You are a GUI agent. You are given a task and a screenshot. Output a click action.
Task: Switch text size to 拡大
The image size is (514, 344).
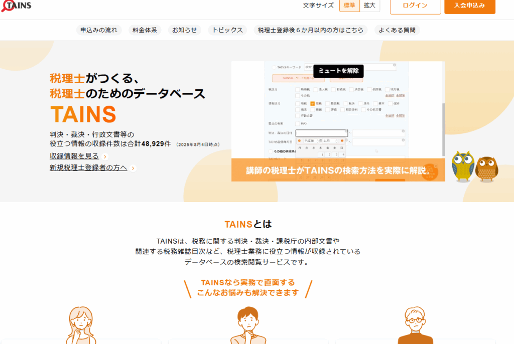(x=370, y=6)
